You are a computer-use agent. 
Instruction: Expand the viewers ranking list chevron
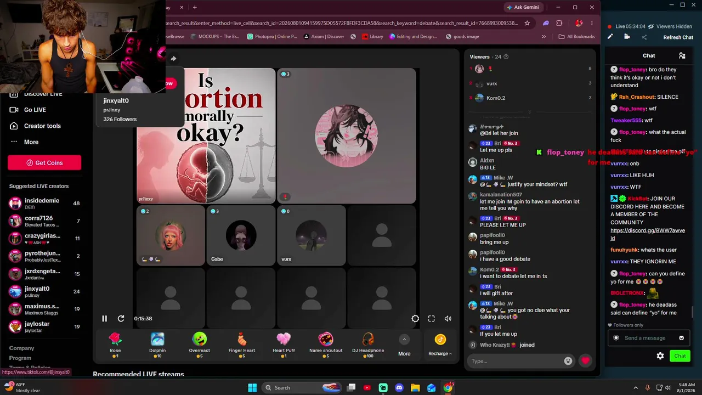pos(529,112)
